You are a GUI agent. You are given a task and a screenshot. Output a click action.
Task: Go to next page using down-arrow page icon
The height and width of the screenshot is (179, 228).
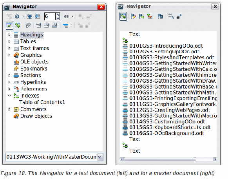click(37, 16)
